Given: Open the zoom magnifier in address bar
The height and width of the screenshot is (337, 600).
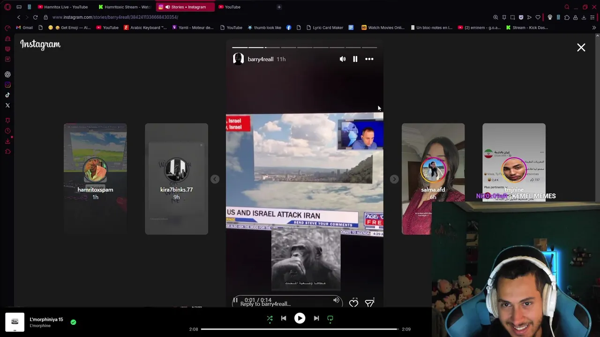Looking at the screenshot, I should pyautogui.click(x=495, y=17).
